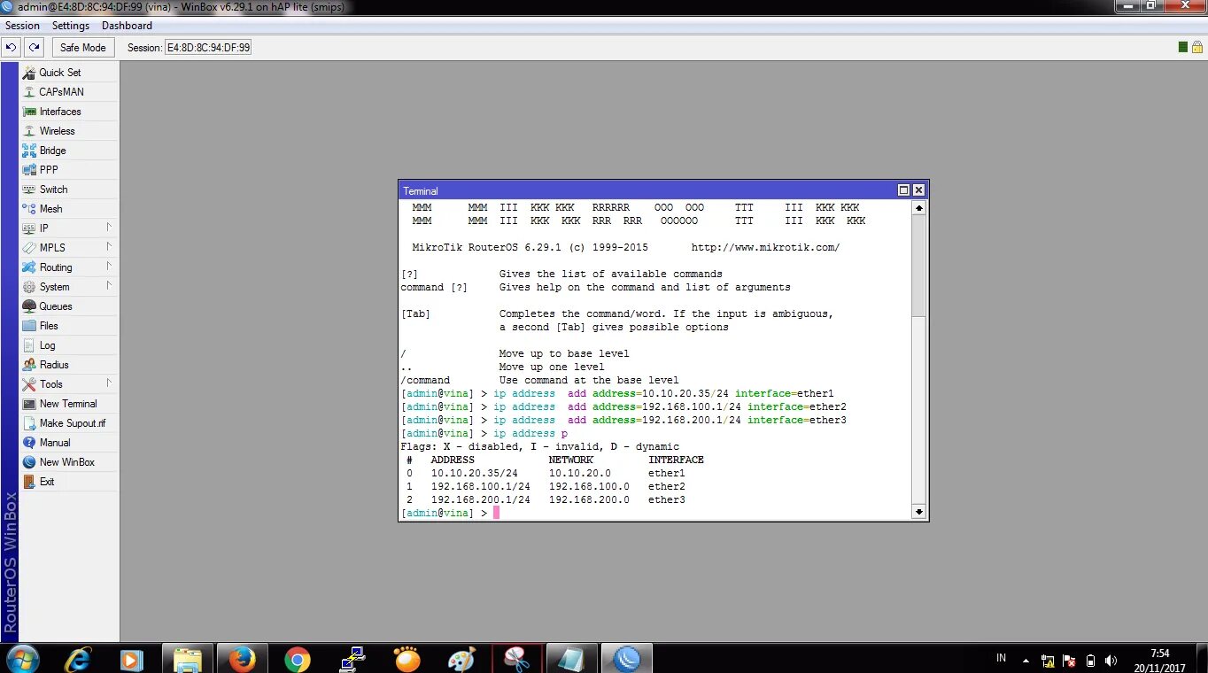Open the Radius menu entry
This screenshot has width=1208, height=673.
coord(68,365)
